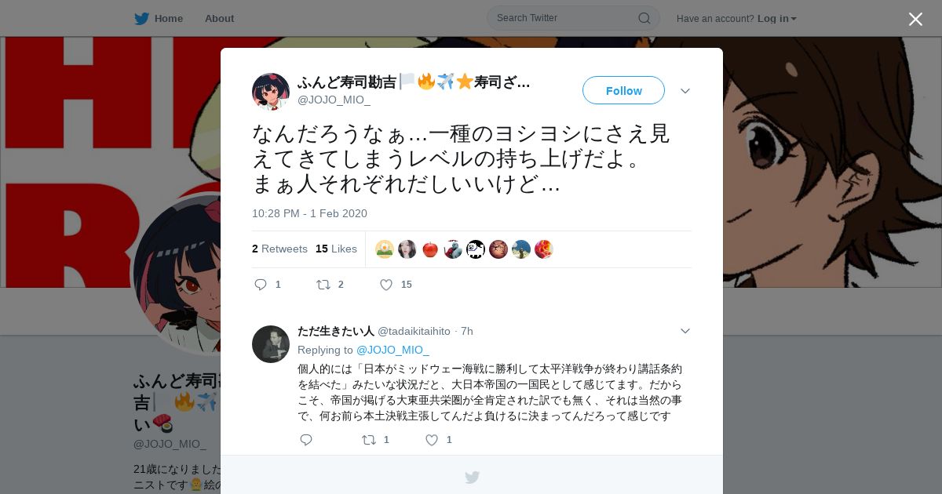The width and height of the screenshot is (942, 494).
Task: Expand options chevron on tadaikitaihito's reply
Action: [685, 331]
